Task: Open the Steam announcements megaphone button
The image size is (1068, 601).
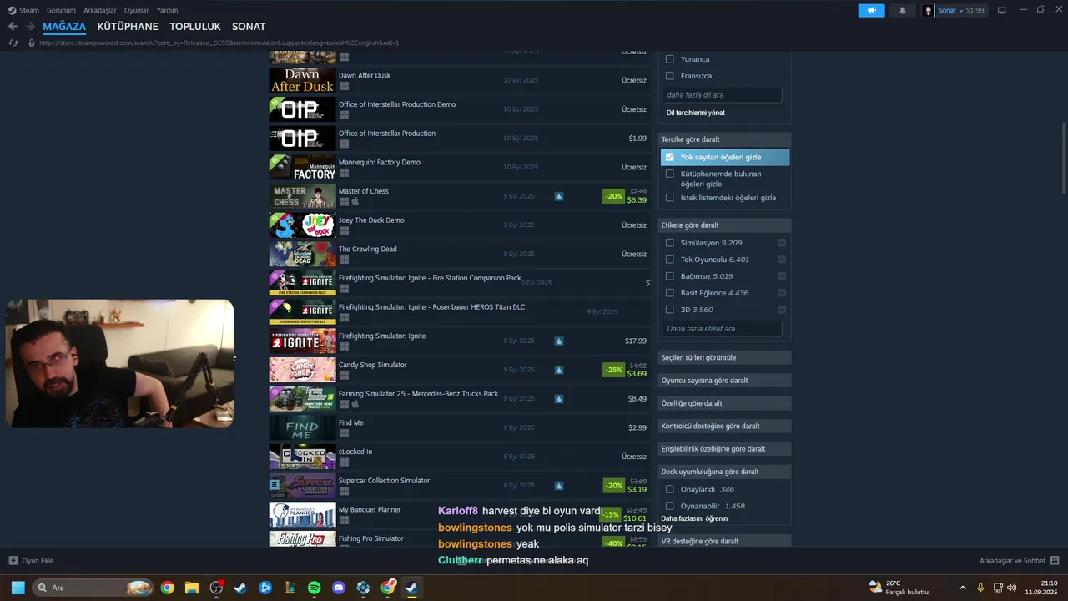Action: [871, 10]
